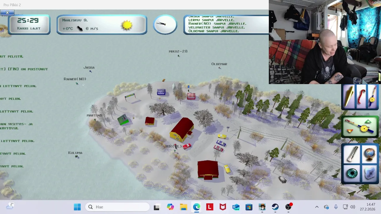381x214 pixels.
Task: Select the gold lure slot
Action: point(349,97)
